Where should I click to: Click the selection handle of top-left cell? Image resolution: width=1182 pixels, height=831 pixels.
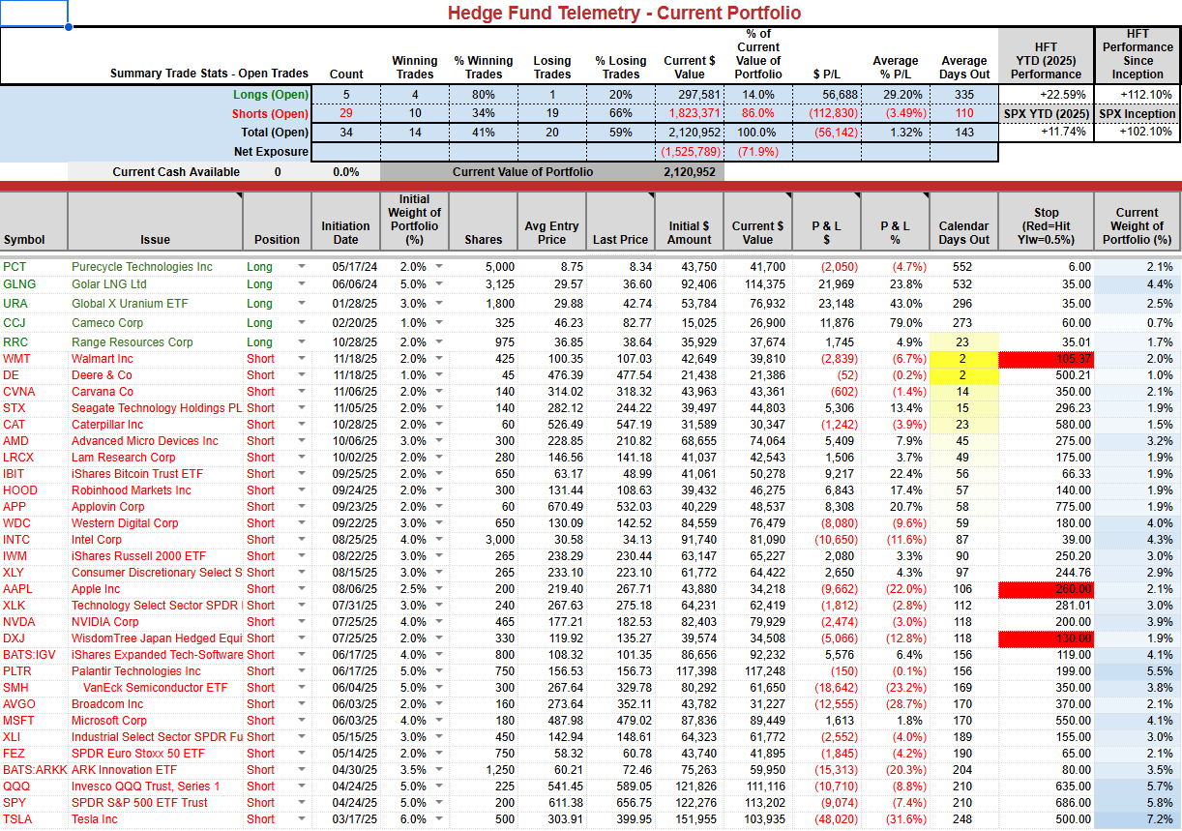69,27
